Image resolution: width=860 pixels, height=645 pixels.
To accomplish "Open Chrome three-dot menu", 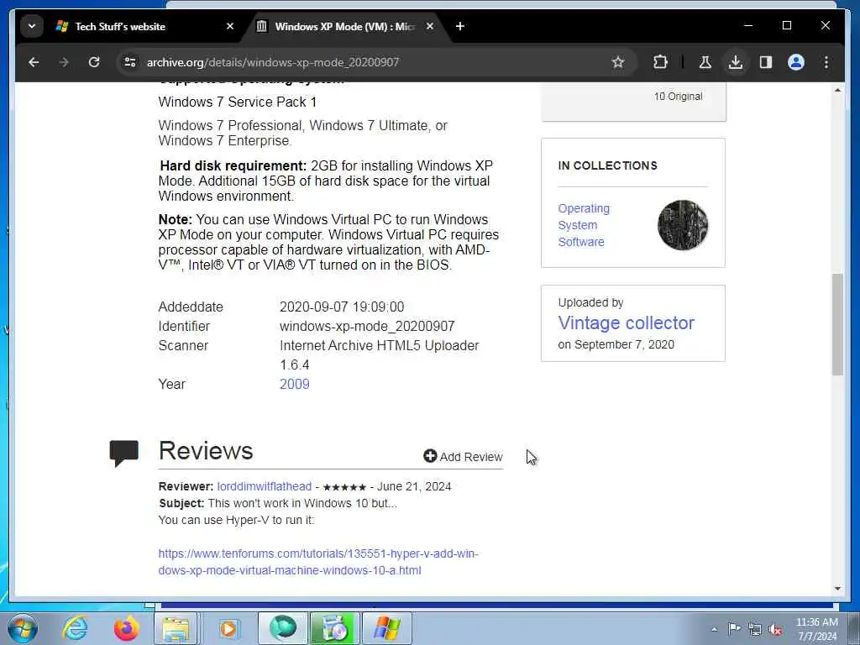I will point(826,62).
